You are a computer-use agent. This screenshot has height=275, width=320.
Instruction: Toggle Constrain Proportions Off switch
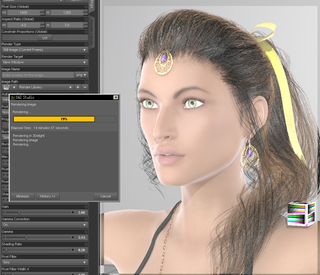pos(45,38)
